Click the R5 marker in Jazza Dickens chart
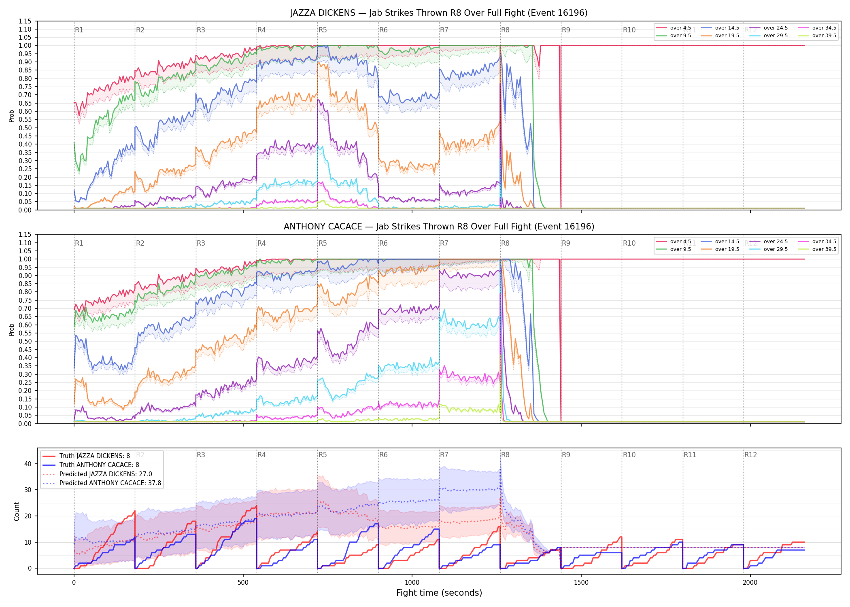850x607 pixels. click(x=323, y=30)
